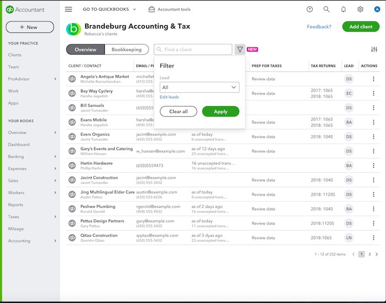Click Review data for Pettus Design Partners
The width and height of the screenshot is (386, 303).
(263, 223)
